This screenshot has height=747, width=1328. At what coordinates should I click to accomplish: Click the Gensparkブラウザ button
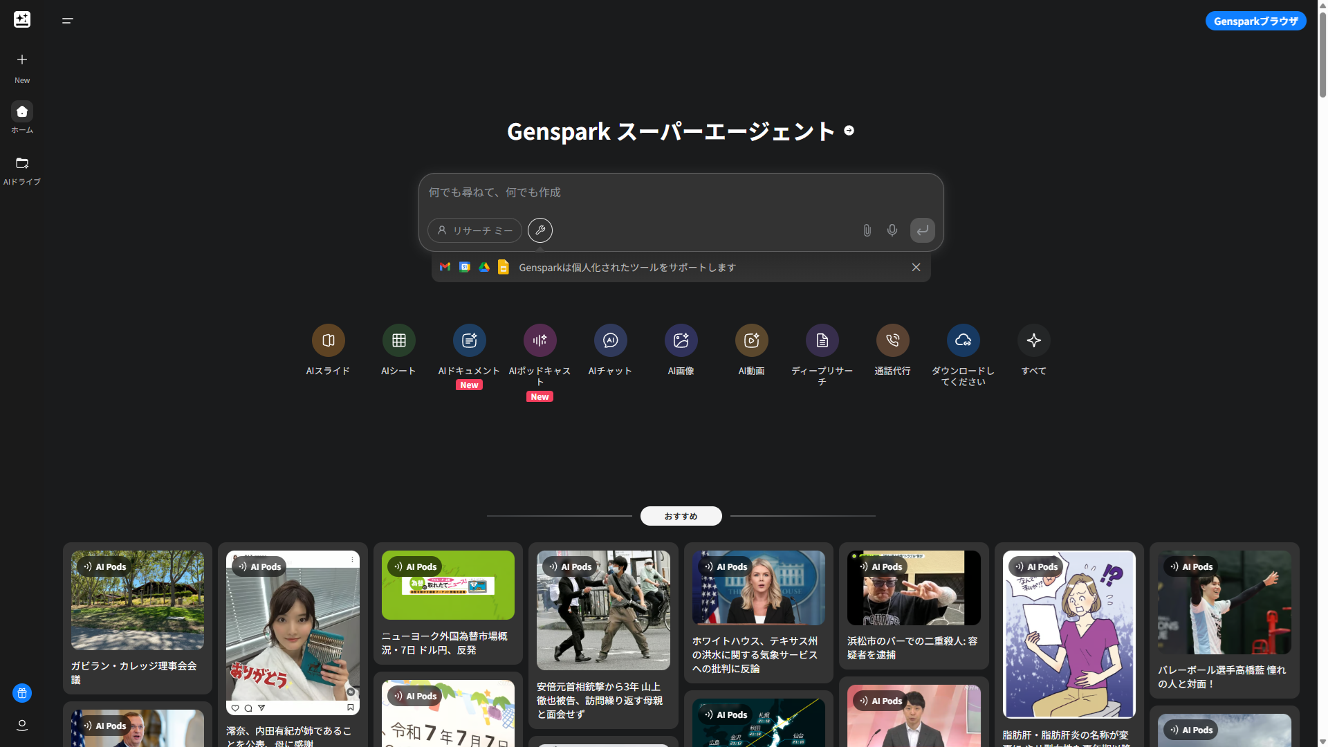[1255, 21]
